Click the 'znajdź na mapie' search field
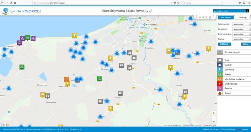 [x=229, y=11]
